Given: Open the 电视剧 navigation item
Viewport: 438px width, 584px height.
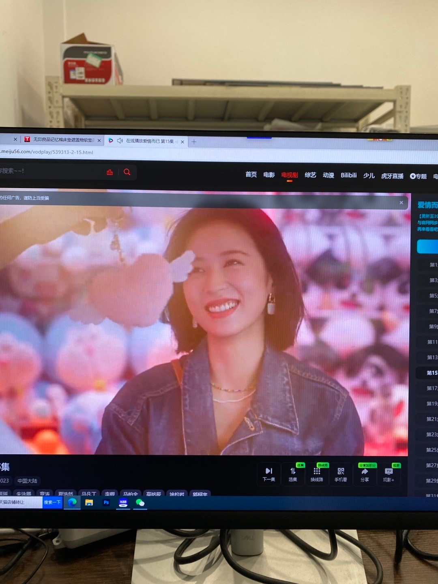Looking at the screenshot, I should click(x=290, y=175).
